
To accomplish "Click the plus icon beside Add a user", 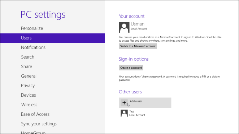I will coord(124,103).
